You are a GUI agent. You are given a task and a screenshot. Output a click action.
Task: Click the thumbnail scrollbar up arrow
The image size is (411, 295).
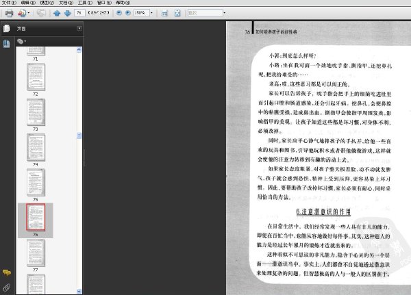79,50
